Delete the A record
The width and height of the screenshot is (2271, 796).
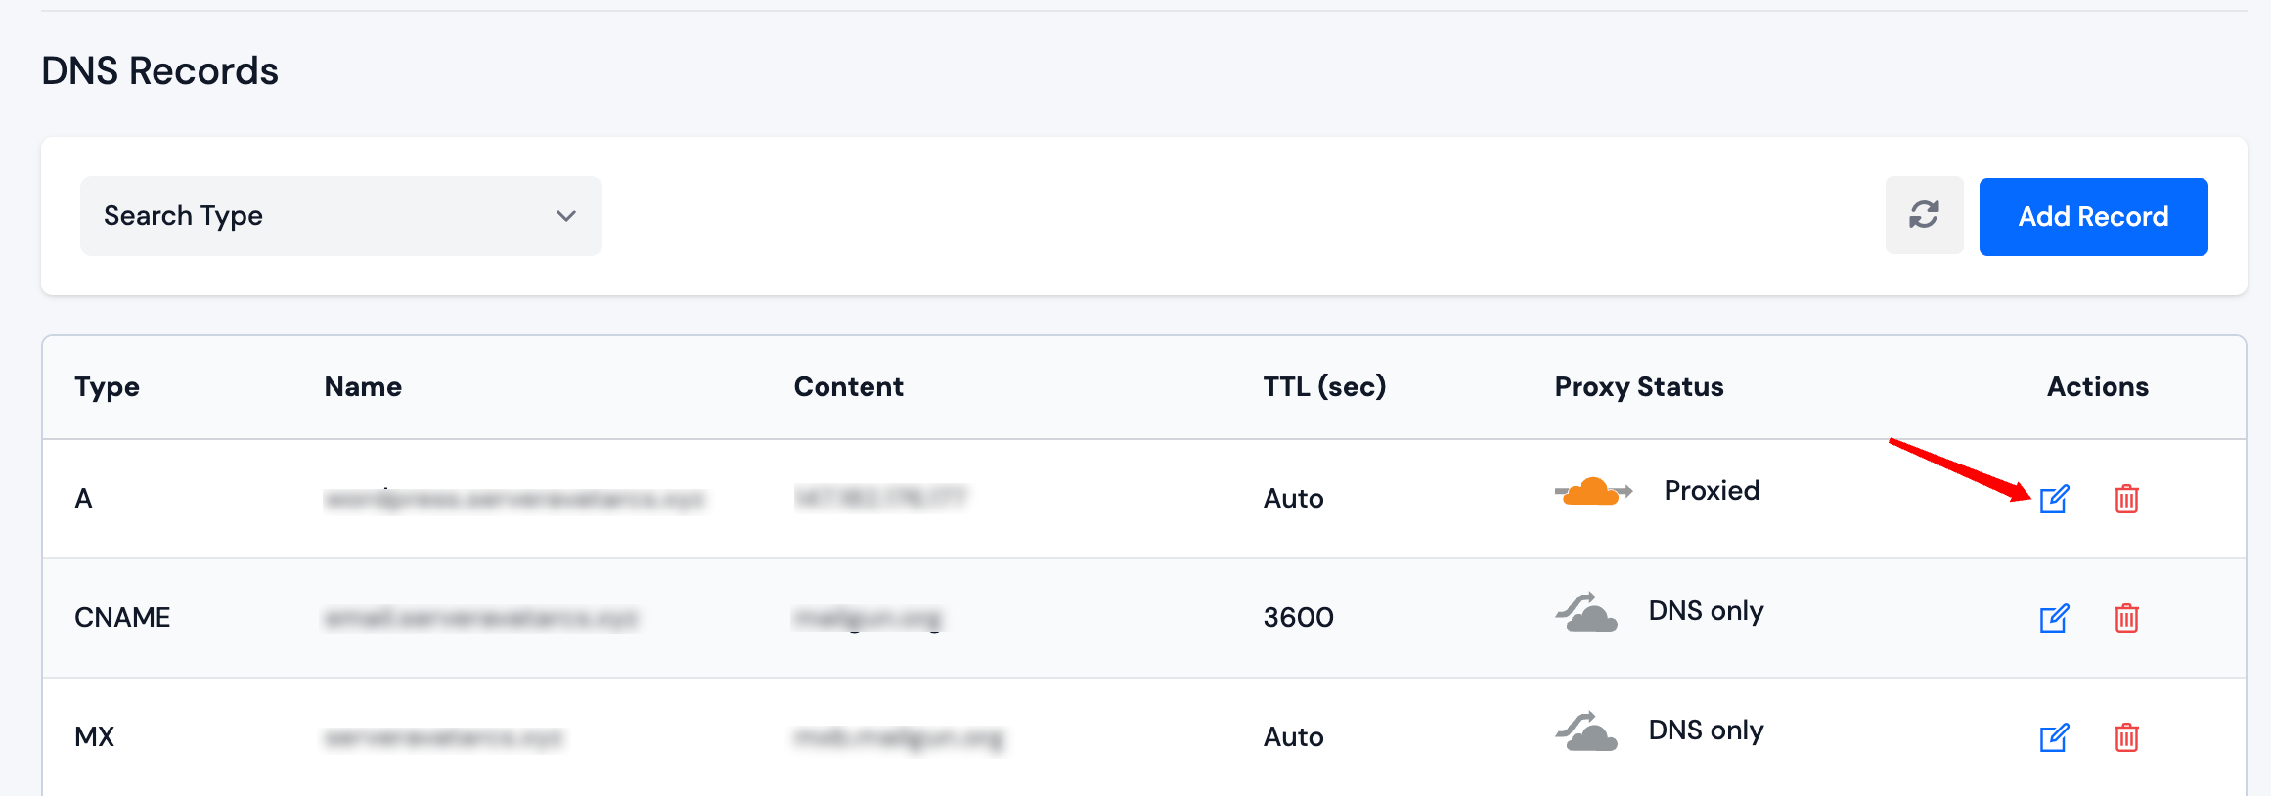2126,499
